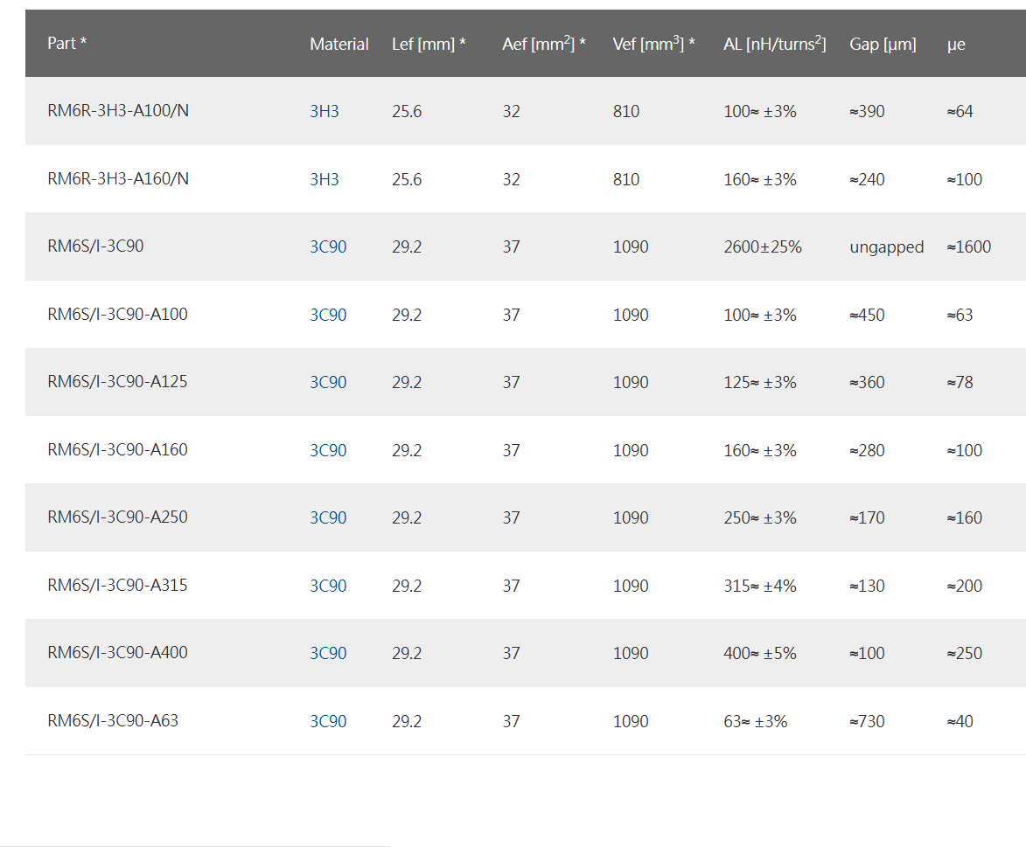This screenshot has width=1026, height=847.
Task: Click the Material column header
Action: click(339, 44)
